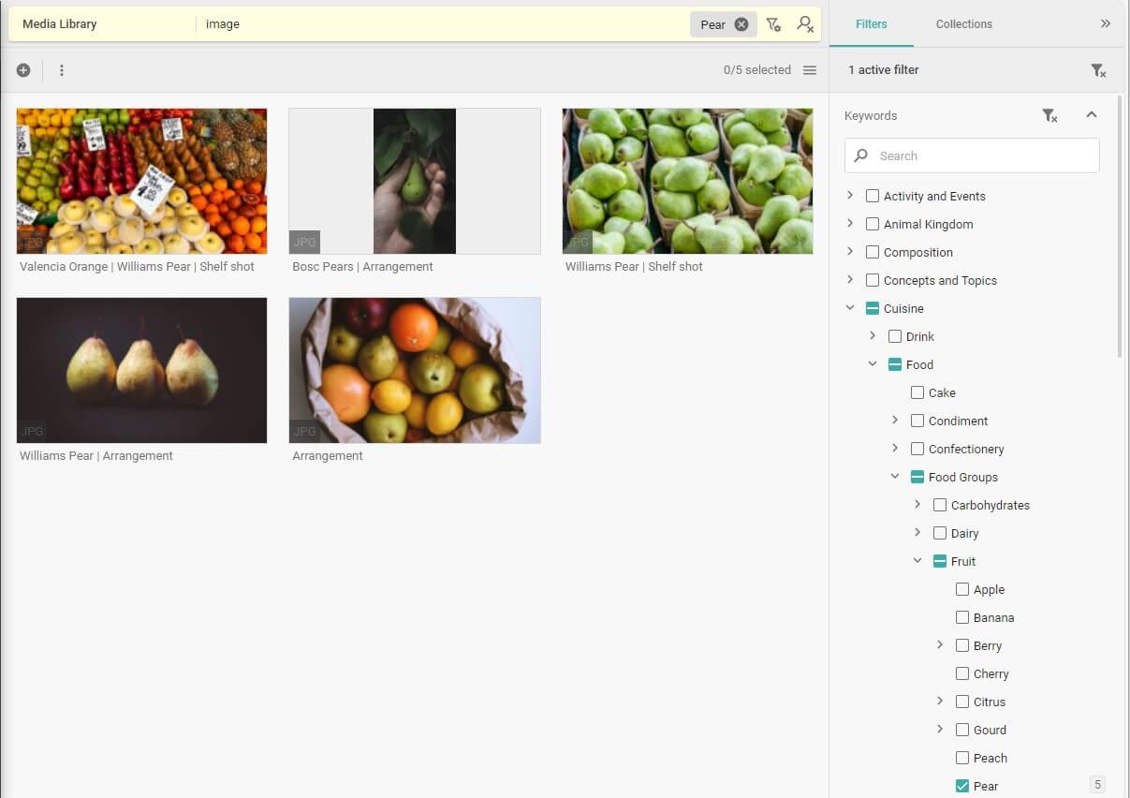Remove the Pear filter chip
1130x798 pixels.
pos(741,24)
